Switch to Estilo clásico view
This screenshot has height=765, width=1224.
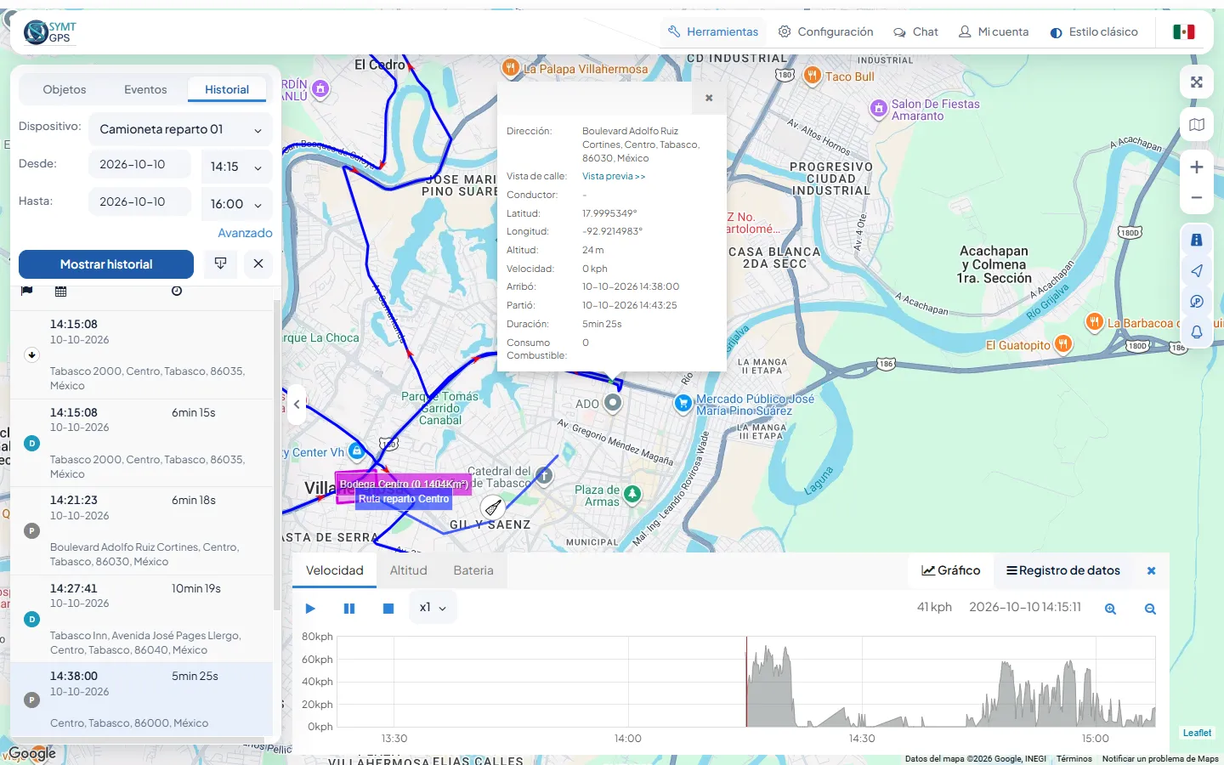click(x=1094, y=31)
